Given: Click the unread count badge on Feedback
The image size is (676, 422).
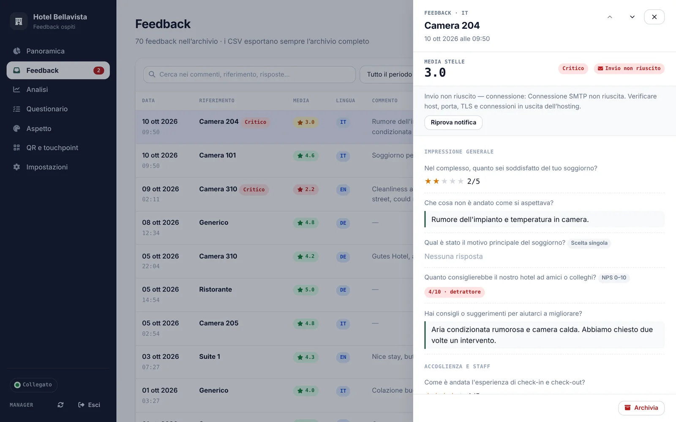Looking at the screenshot, I should click(x=98, y=70).
